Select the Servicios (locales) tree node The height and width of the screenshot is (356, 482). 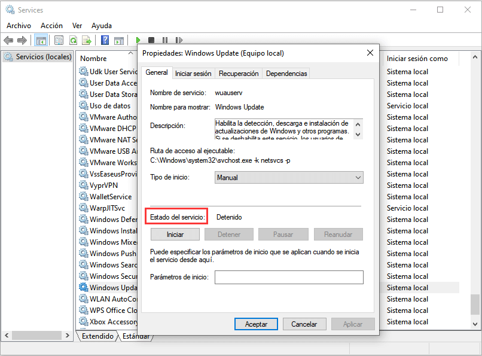click(38, 57)
